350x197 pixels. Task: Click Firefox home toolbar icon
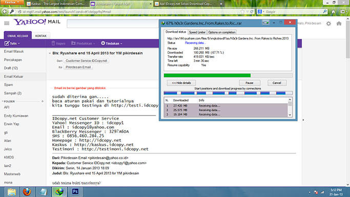click(x=333, y=12)
